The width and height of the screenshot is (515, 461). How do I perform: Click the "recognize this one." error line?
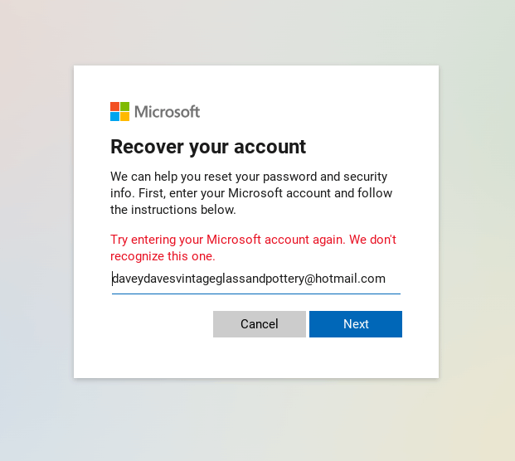163,256
